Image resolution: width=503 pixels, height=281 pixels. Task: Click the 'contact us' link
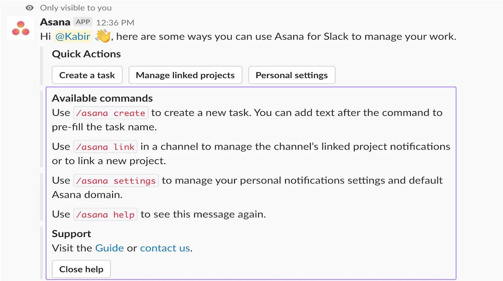[x=165, y=248]
